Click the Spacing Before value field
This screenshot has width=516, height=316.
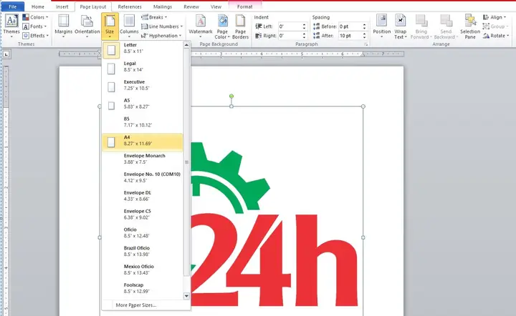tap(350, 26)
